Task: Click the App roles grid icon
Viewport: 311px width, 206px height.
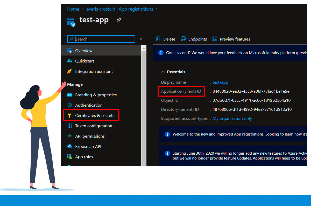Action: click(70, 157)
